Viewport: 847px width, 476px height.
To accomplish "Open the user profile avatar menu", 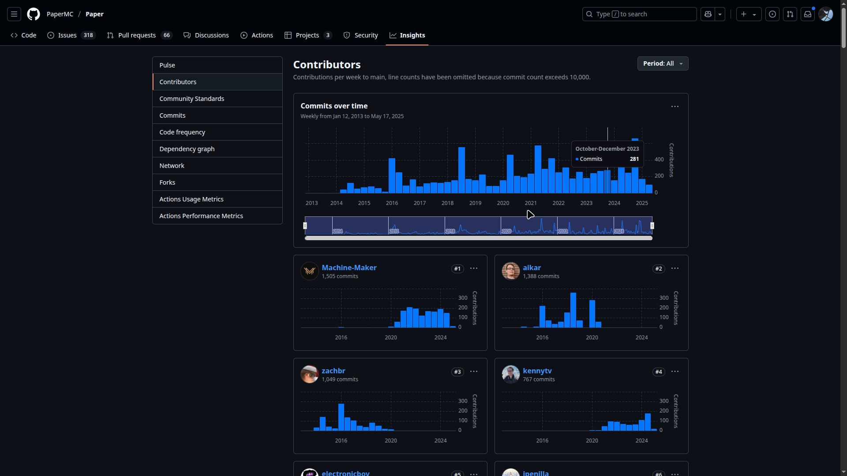I will (826, 14).
